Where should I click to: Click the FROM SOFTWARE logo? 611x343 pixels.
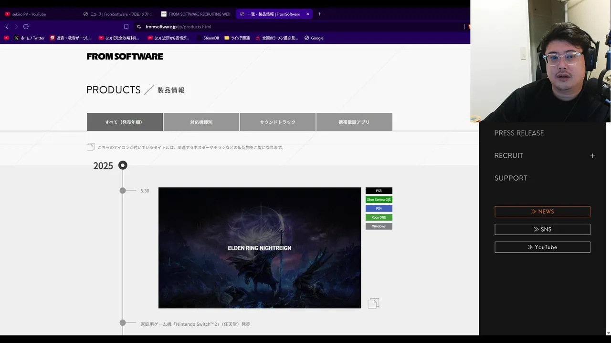pyautogui.click(x=125, y=56)
